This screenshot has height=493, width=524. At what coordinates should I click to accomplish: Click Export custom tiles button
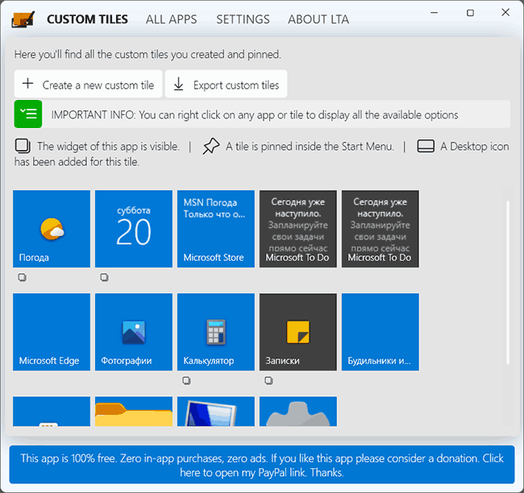[x=227, y=84]
